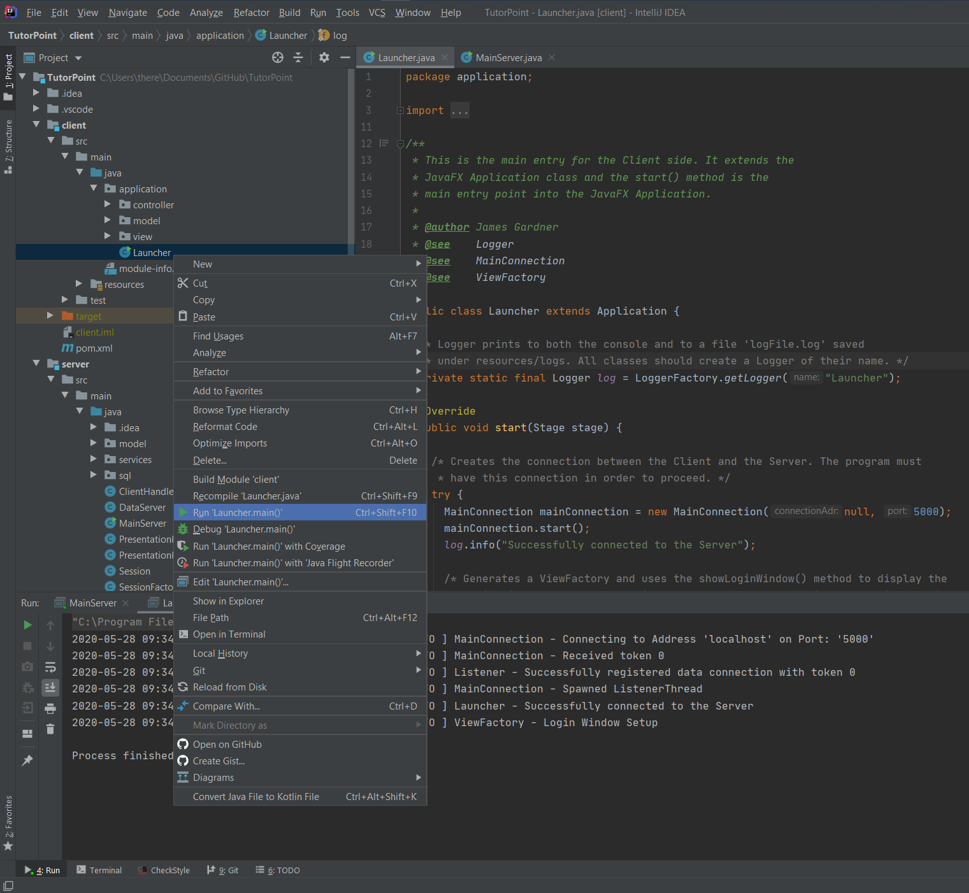Viewport: 969px width, 893px height.
Task: Expand the target folder
Action: click(50, 316)
